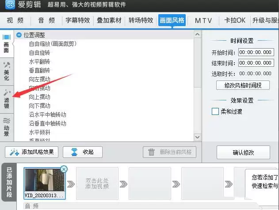
Task: Open the 音频 tab
Action: click(x=46, y=20)
